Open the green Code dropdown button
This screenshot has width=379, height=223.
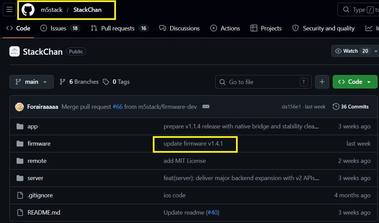point(355,82)
